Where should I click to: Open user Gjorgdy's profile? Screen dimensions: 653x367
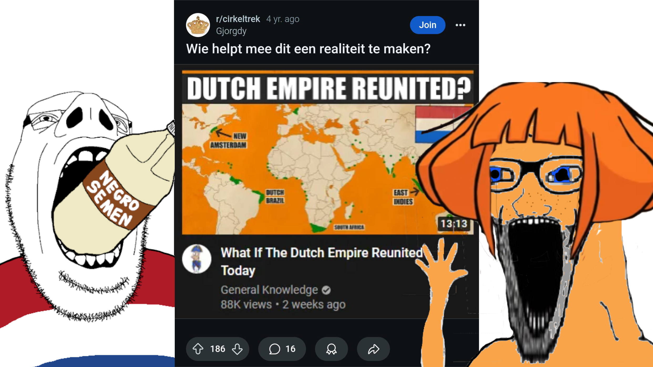pyautogui.click(x=231, y=31)
